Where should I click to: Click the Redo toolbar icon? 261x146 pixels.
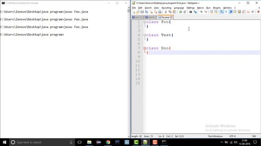point(185,12)
